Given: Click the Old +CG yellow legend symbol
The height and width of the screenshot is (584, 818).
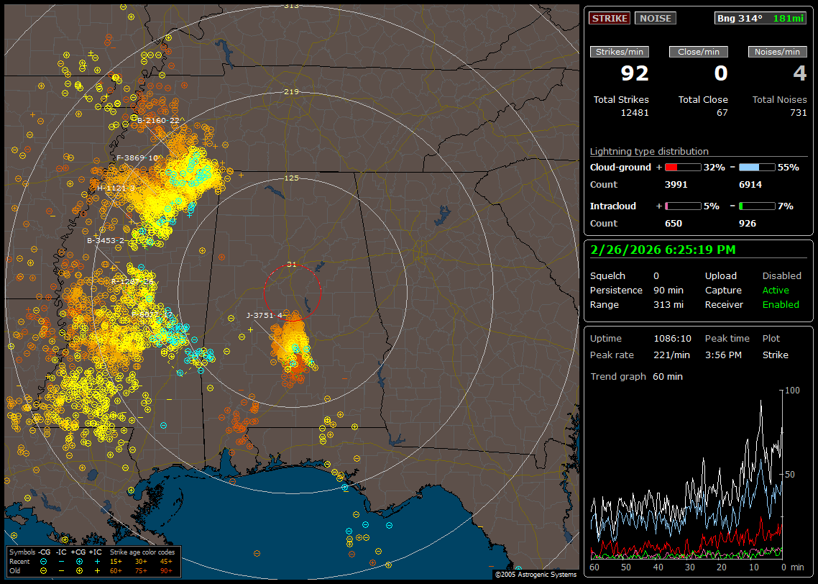Looking at the screenshot, I should pyautogui.click(x=78, y=570).
